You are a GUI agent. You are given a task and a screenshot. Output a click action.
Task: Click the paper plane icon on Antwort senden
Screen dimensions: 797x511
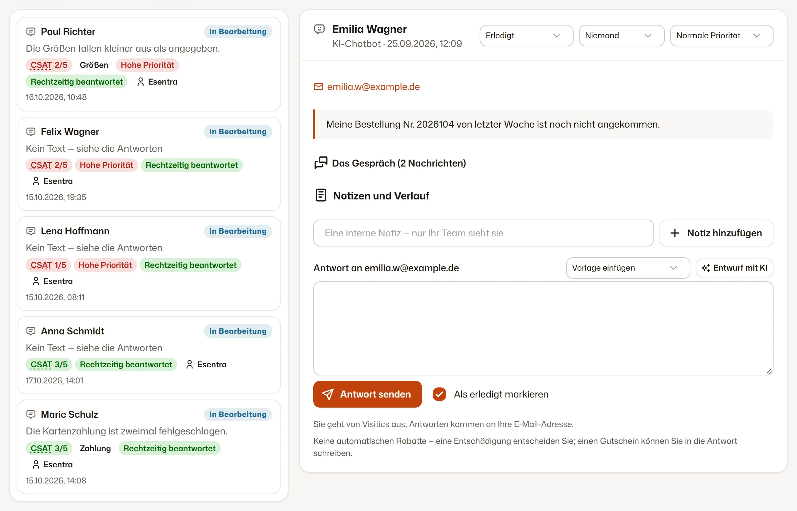click(328, 394)
